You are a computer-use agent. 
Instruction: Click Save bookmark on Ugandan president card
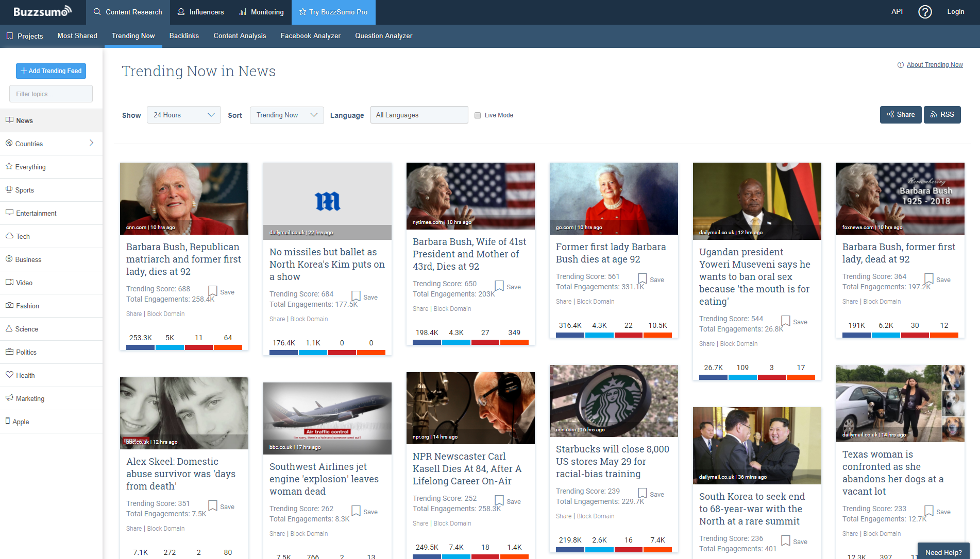point(786,321)
